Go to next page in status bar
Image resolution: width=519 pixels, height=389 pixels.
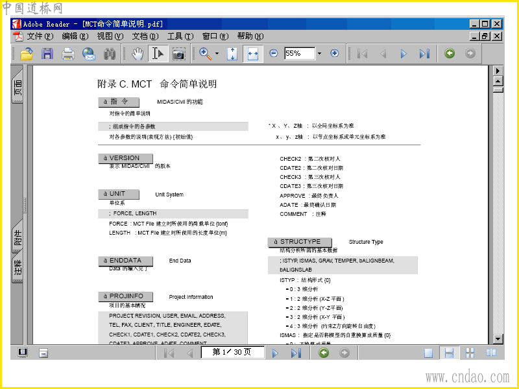275,353
